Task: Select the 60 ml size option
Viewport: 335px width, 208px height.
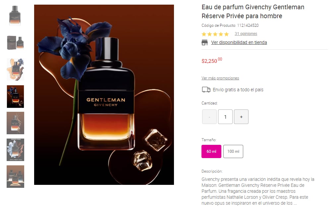Action: click(x=211, y=151)
